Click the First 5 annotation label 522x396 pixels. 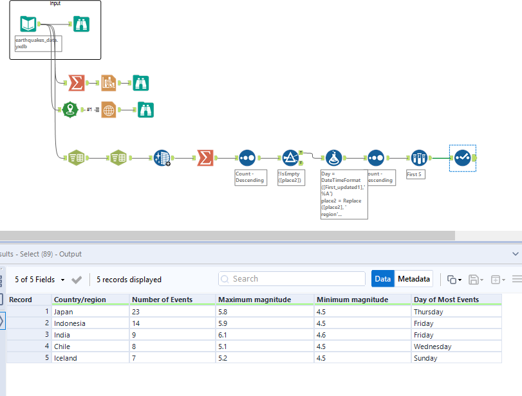(415, 174)
